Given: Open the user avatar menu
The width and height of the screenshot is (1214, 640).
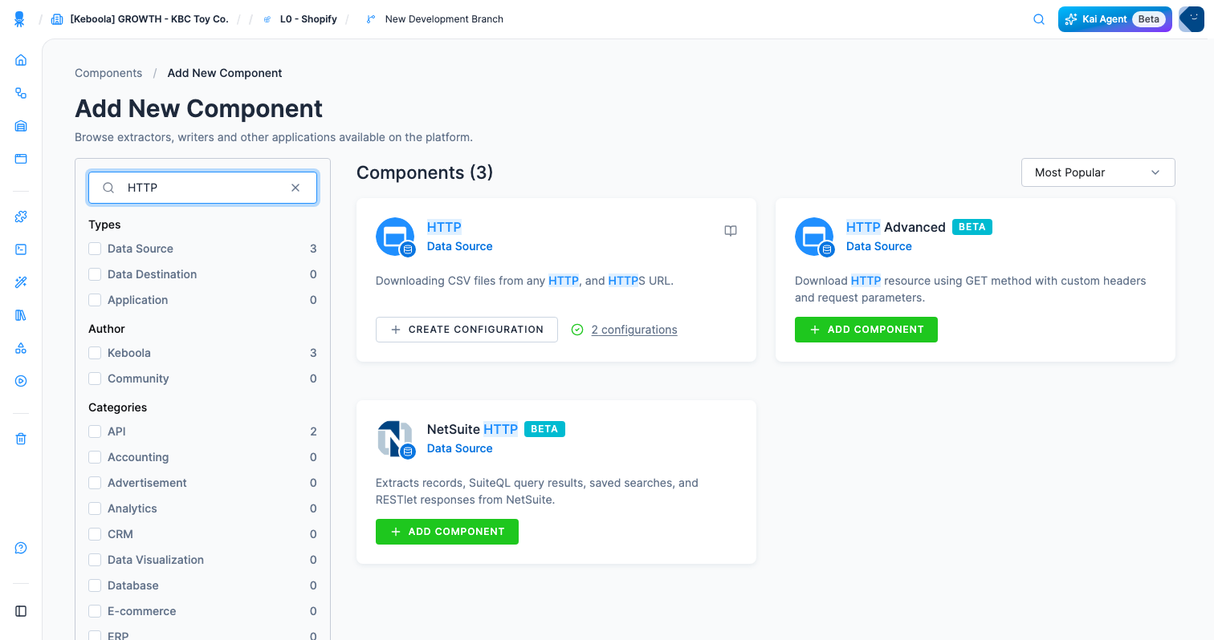Looking at the screenshot, I should [1192, 19].
